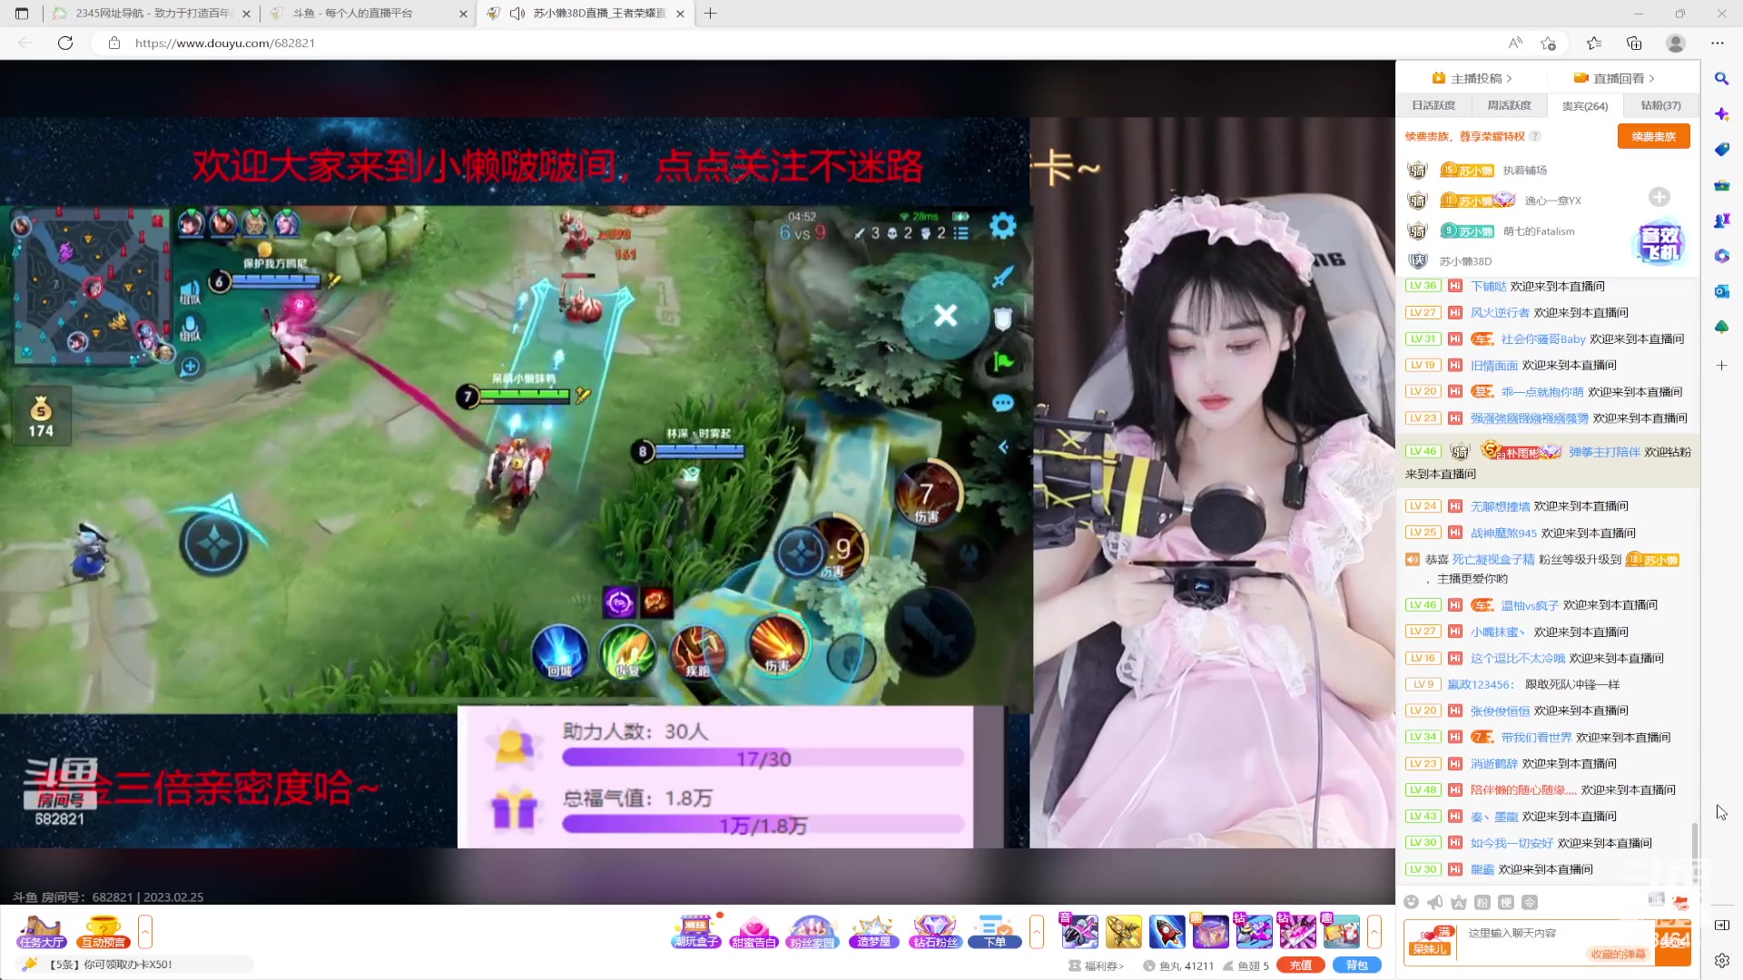Open browser collections icon
Viewport: 1743px width, 980px height.
[x=1634, y=43]
